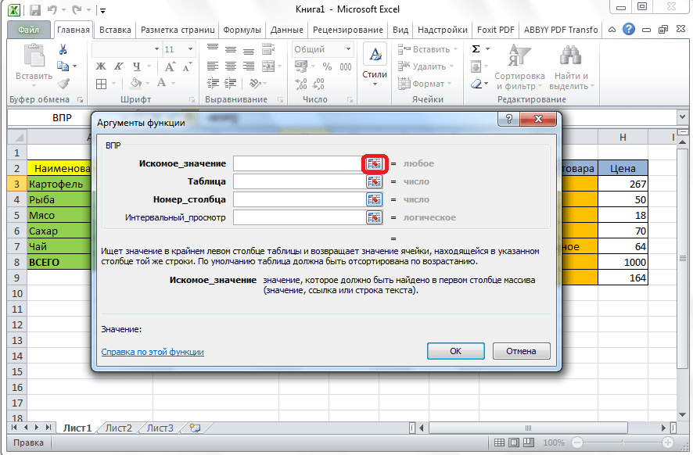Click range selector icon next to Таблица field
This screenshot has width=693, height=455.
[375, 181]
